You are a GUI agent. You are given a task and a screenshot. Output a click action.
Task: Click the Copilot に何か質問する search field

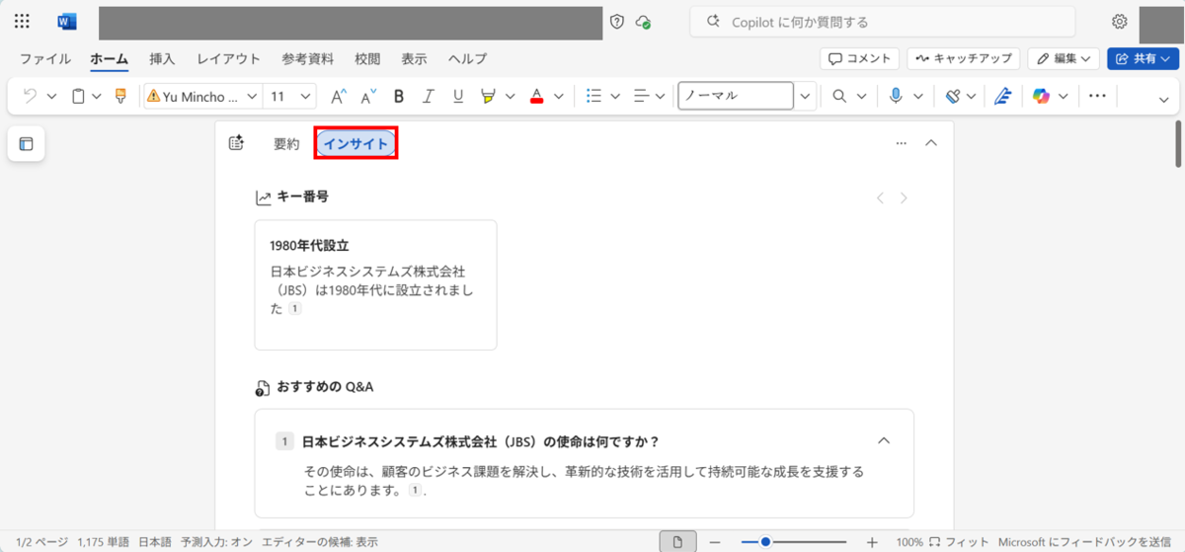(x=882, y=22)
